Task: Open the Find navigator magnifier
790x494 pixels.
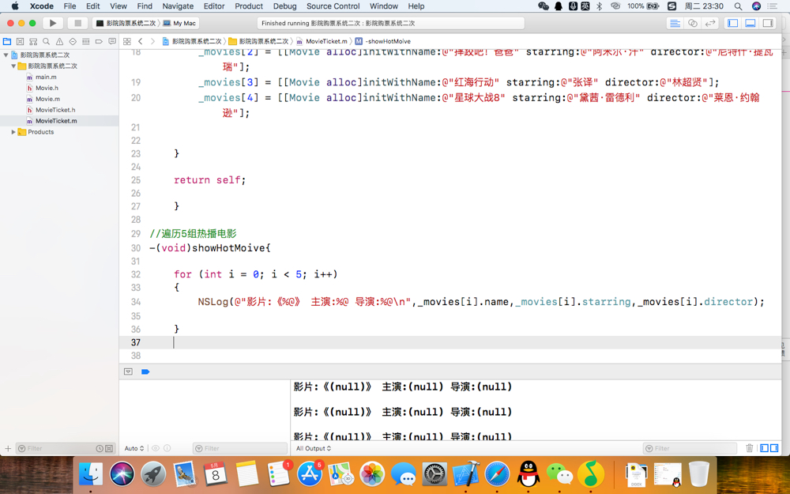Action: 47,41
